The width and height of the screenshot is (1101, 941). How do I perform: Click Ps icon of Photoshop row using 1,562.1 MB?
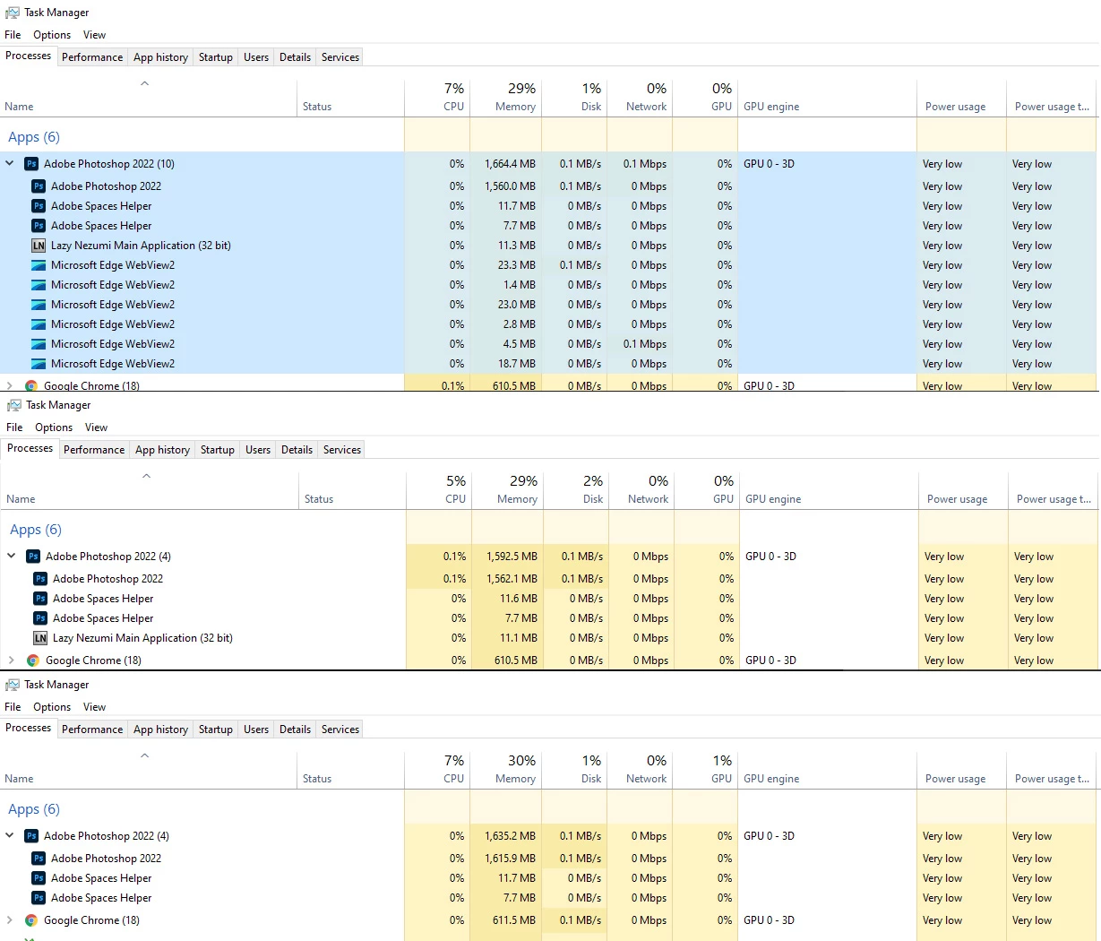pos(40,579)
